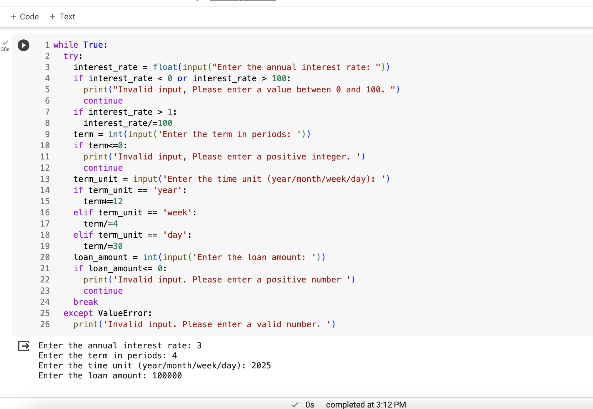Place cursor on 'try:' line

point(73,56)
